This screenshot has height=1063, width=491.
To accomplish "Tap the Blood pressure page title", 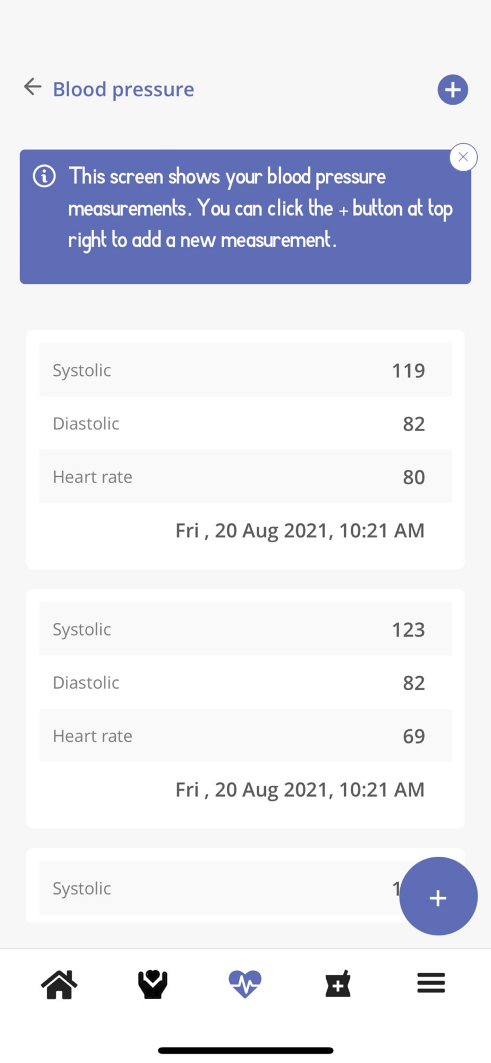I will pos(123,89).
